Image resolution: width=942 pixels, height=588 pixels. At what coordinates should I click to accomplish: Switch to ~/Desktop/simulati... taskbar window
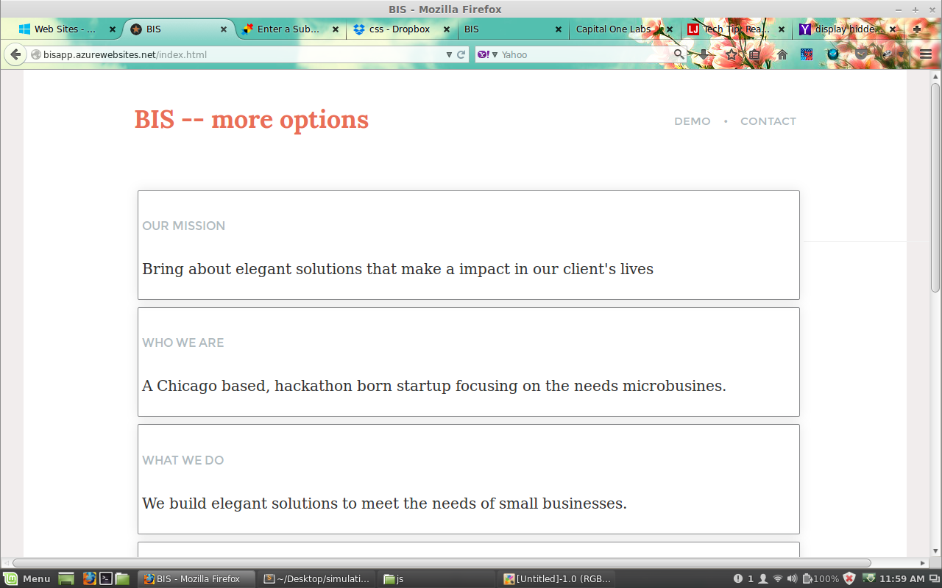point(317,578)
